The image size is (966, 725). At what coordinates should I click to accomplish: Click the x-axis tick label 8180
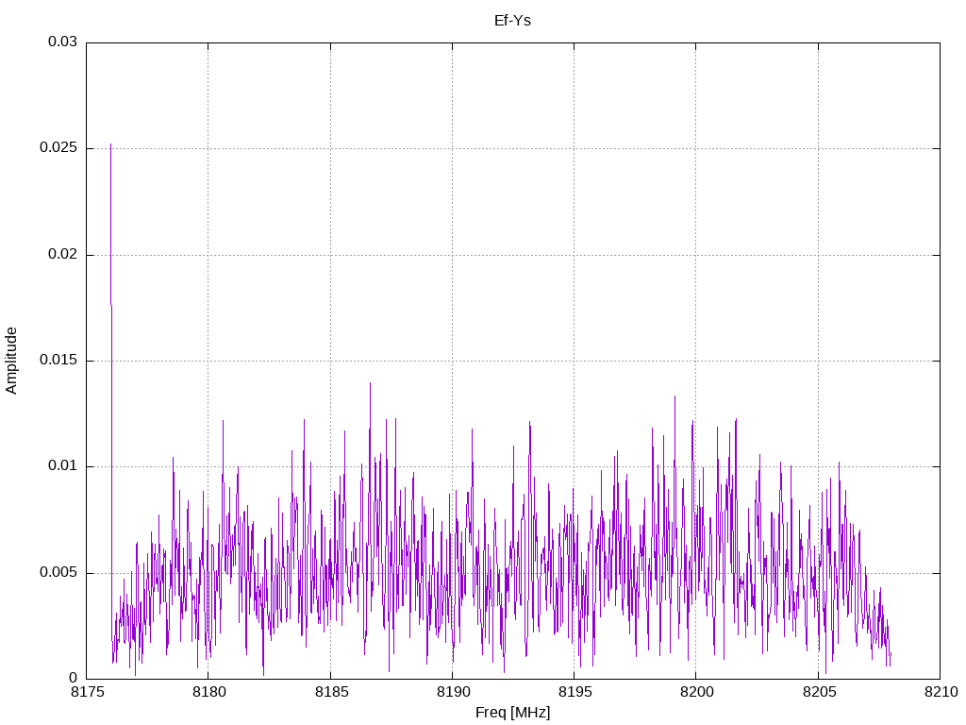(x=208, y=692)
